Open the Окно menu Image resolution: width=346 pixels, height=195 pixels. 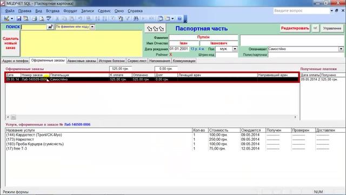(x=119, y=11)
